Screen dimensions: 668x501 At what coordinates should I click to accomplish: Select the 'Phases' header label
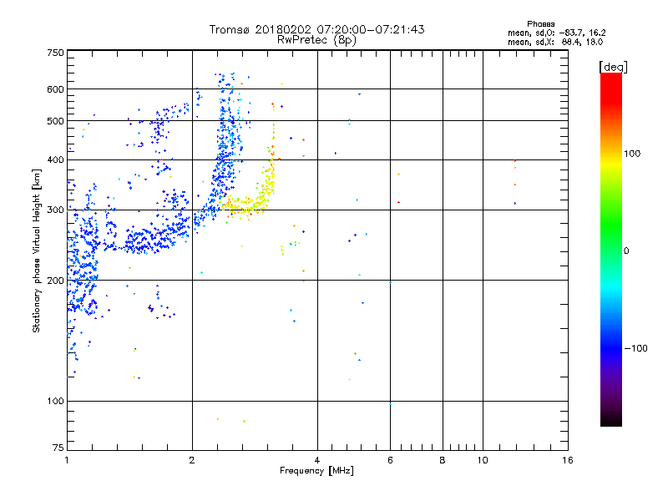click(x=540, y=24)
